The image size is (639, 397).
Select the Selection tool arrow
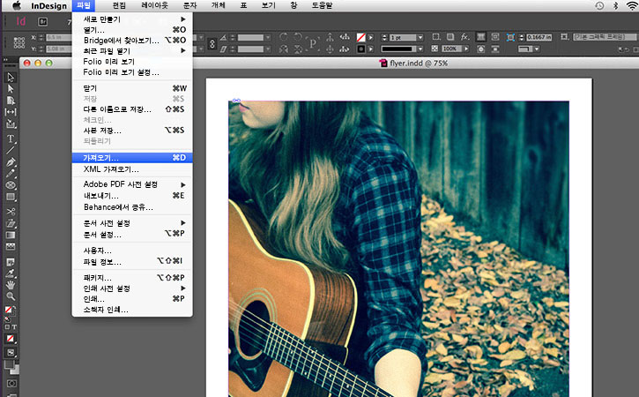tap(11, 77)
